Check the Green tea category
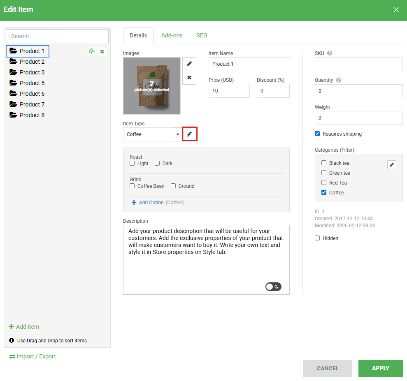407x381 pixels. (x=324, y=173)
